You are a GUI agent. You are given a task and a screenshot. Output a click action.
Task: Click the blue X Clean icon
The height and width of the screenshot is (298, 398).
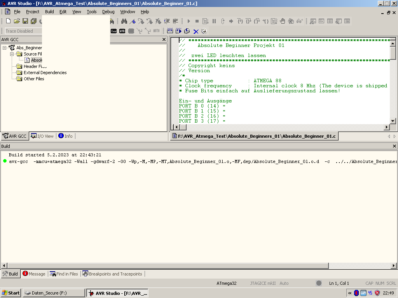196,31
